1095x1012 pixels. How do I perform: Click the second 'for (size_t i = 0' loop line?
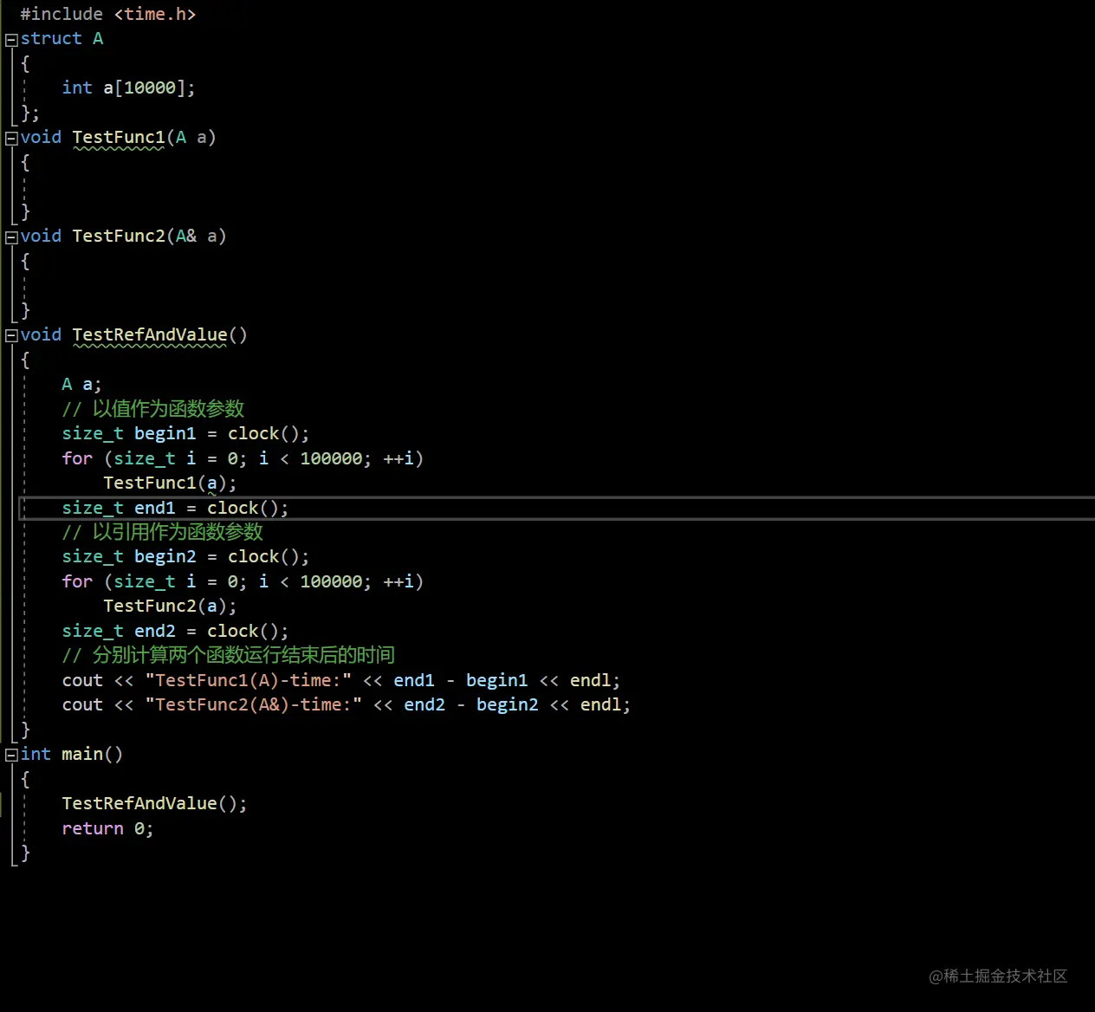pos(243,581)
